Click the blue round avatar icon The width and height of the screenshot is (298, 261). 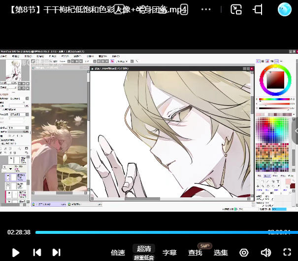pyautogui.click(x=285, y=9)
